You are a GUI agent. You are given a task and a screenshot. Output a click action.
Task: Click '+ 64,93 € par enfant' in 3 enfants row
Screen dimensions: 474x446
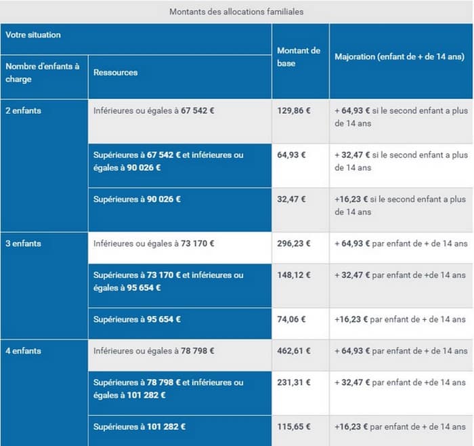[401, 247]
